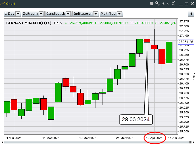Expand the Zeitraum dropdown arrow
The height and width of the screenshot is (144, 196).
point(41,14)
